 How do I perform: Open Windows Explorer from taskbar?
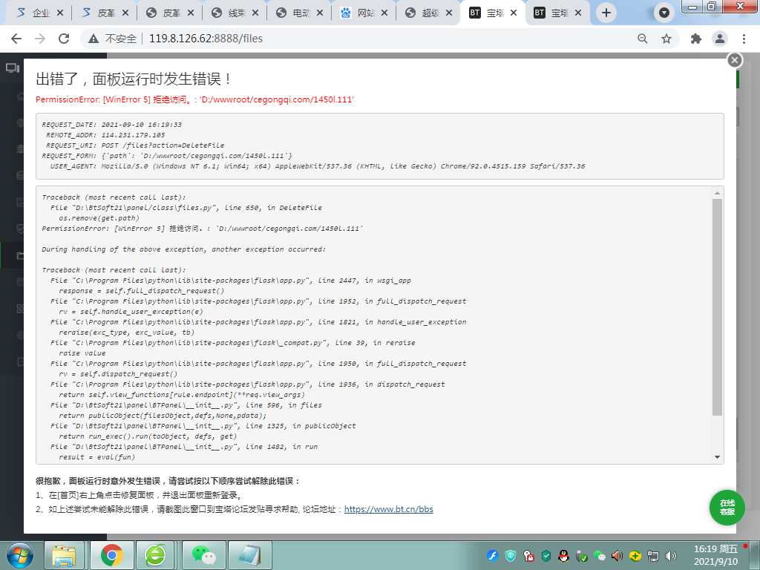pyautogui.click(x=64, y=555)
